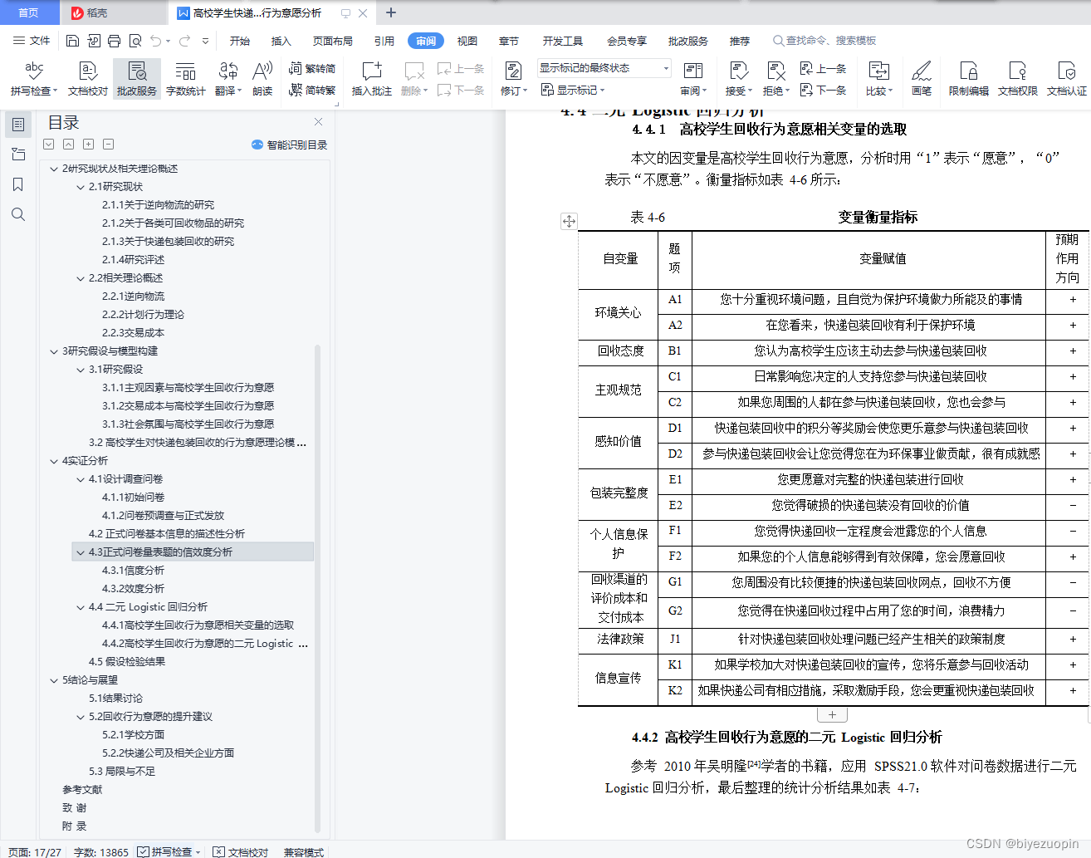This screenshot has width=1091, height=858.
Task: Launch document proofreading (文档校对)
Action: point(87,78)
